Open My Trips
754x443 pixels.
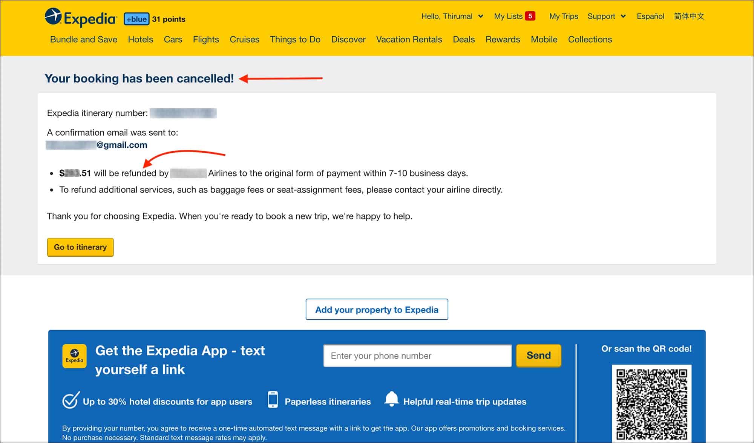click(x=564, y=16)
